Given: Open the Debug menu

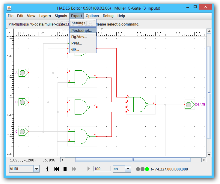Looking at the screenshot, I should click(108, 16).
